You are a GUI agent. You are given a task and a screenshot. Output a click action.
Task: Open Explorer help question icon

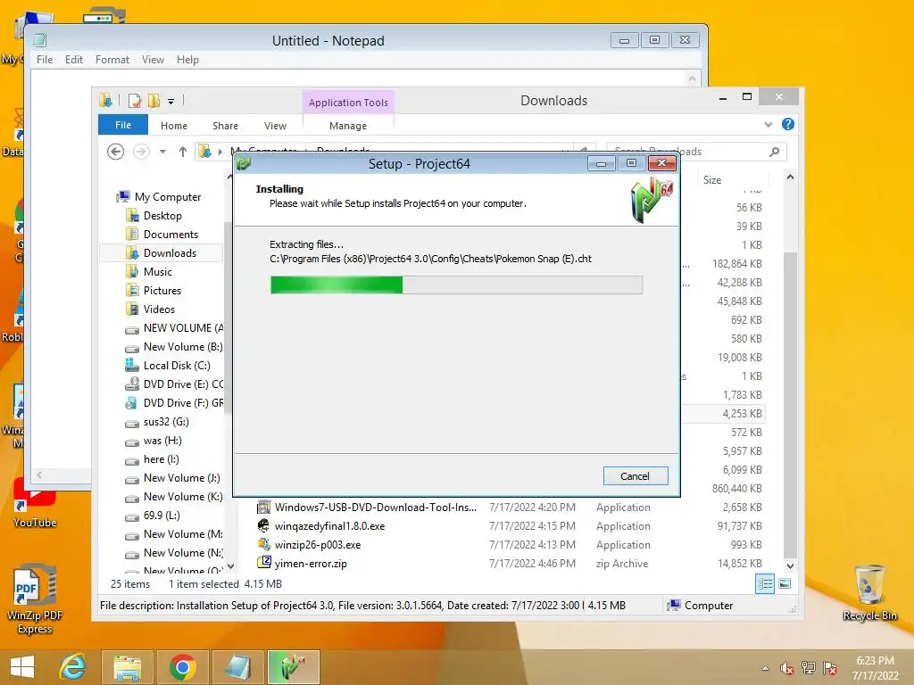point(788,124)
